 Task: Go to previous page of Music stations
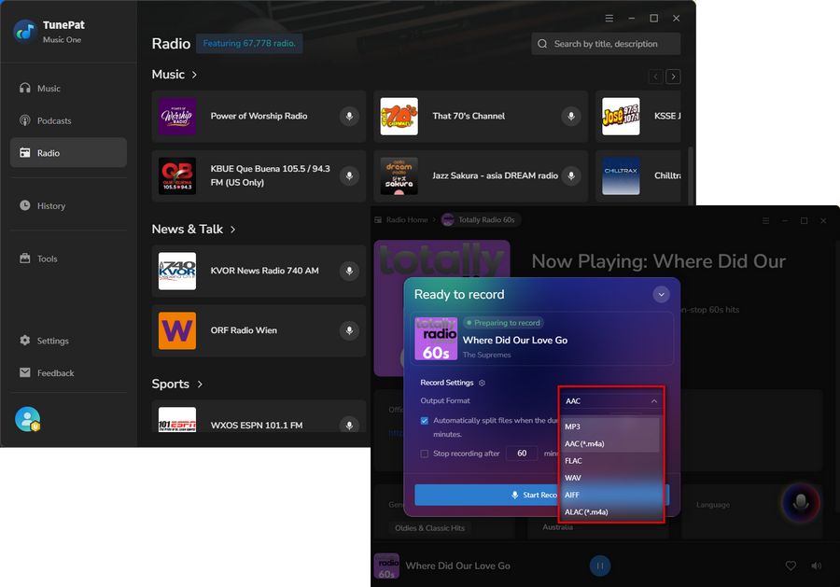click(655, 77)
